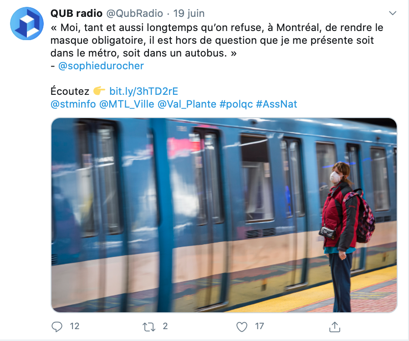Click the retweet count 2
This screenshot has height=341, width=409.
coord(165,326)
